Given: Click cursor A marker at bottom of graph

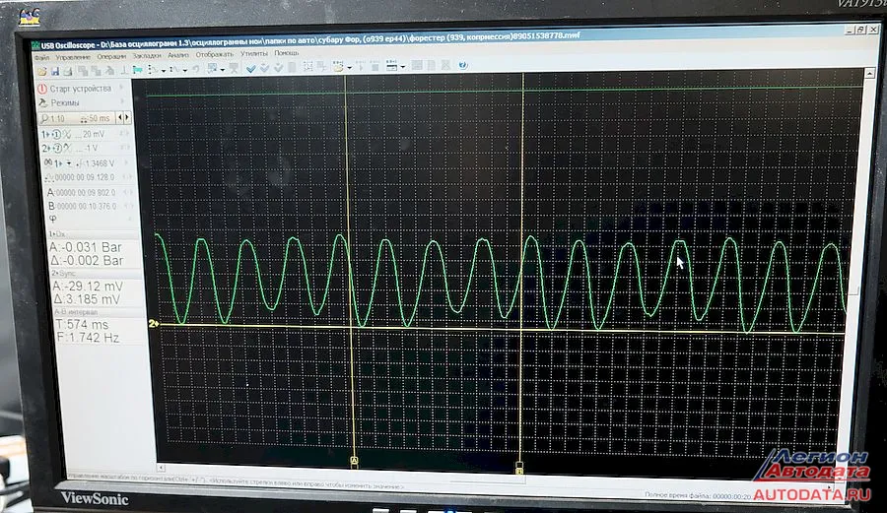Looking at the screenshot, I should pos(354,461).
